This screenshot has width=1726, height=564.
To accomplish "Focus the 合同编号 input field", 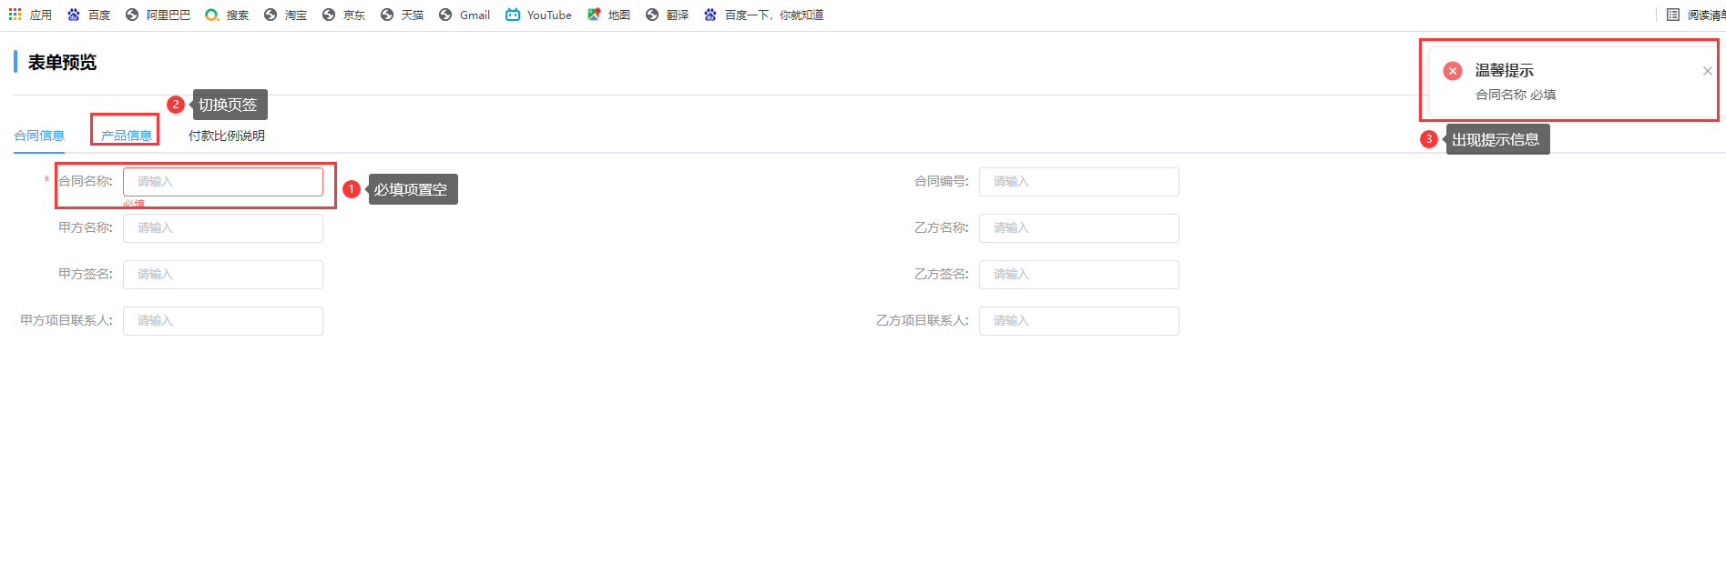I will (x=1079, y=182).
